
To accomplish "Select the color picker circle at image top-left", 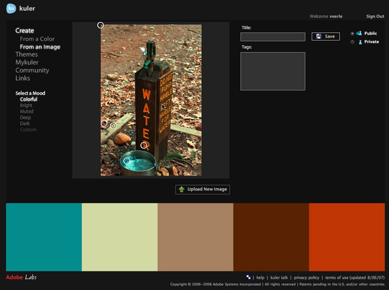I will (x=100, y=25).
